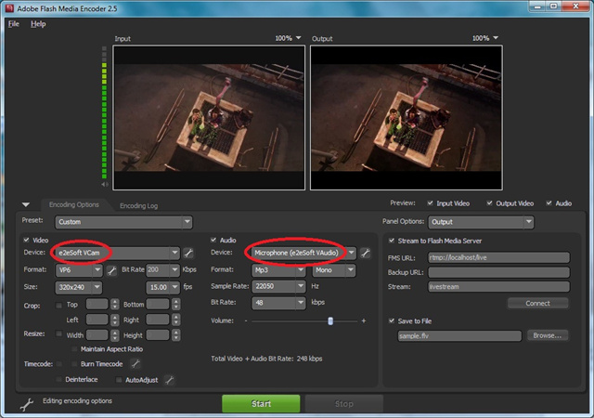Open the File menu
This screenshot has width=594, height=418.
pos(14,24)
